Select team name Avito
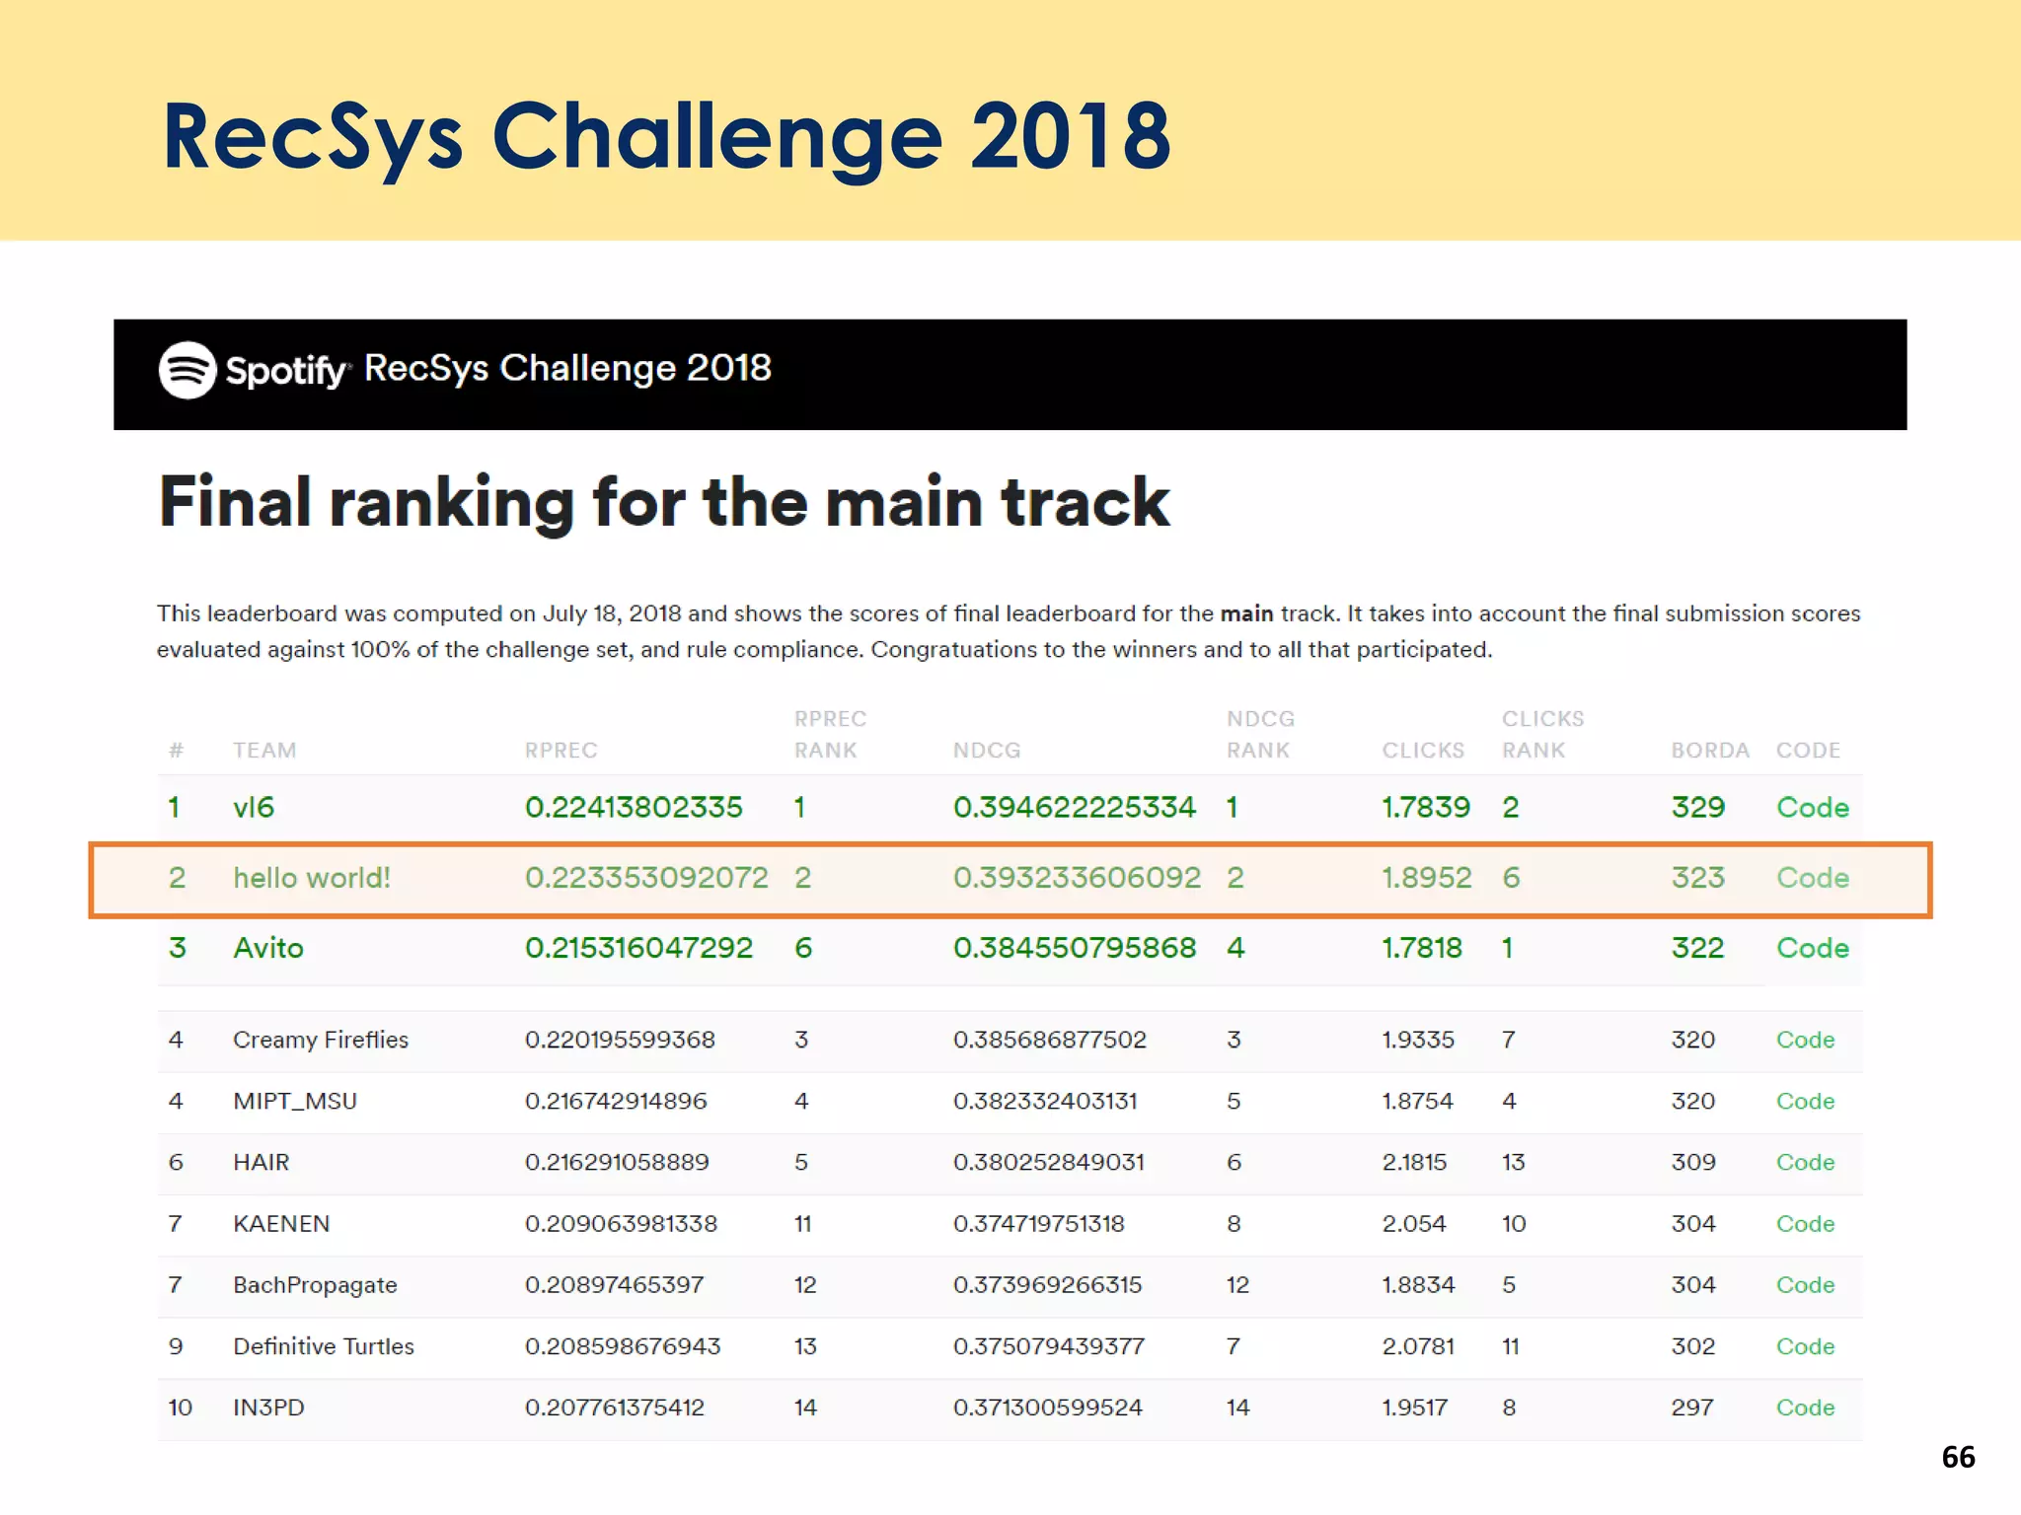The width and height of the screenshot is (2021, 1515). tap(268, 947)
